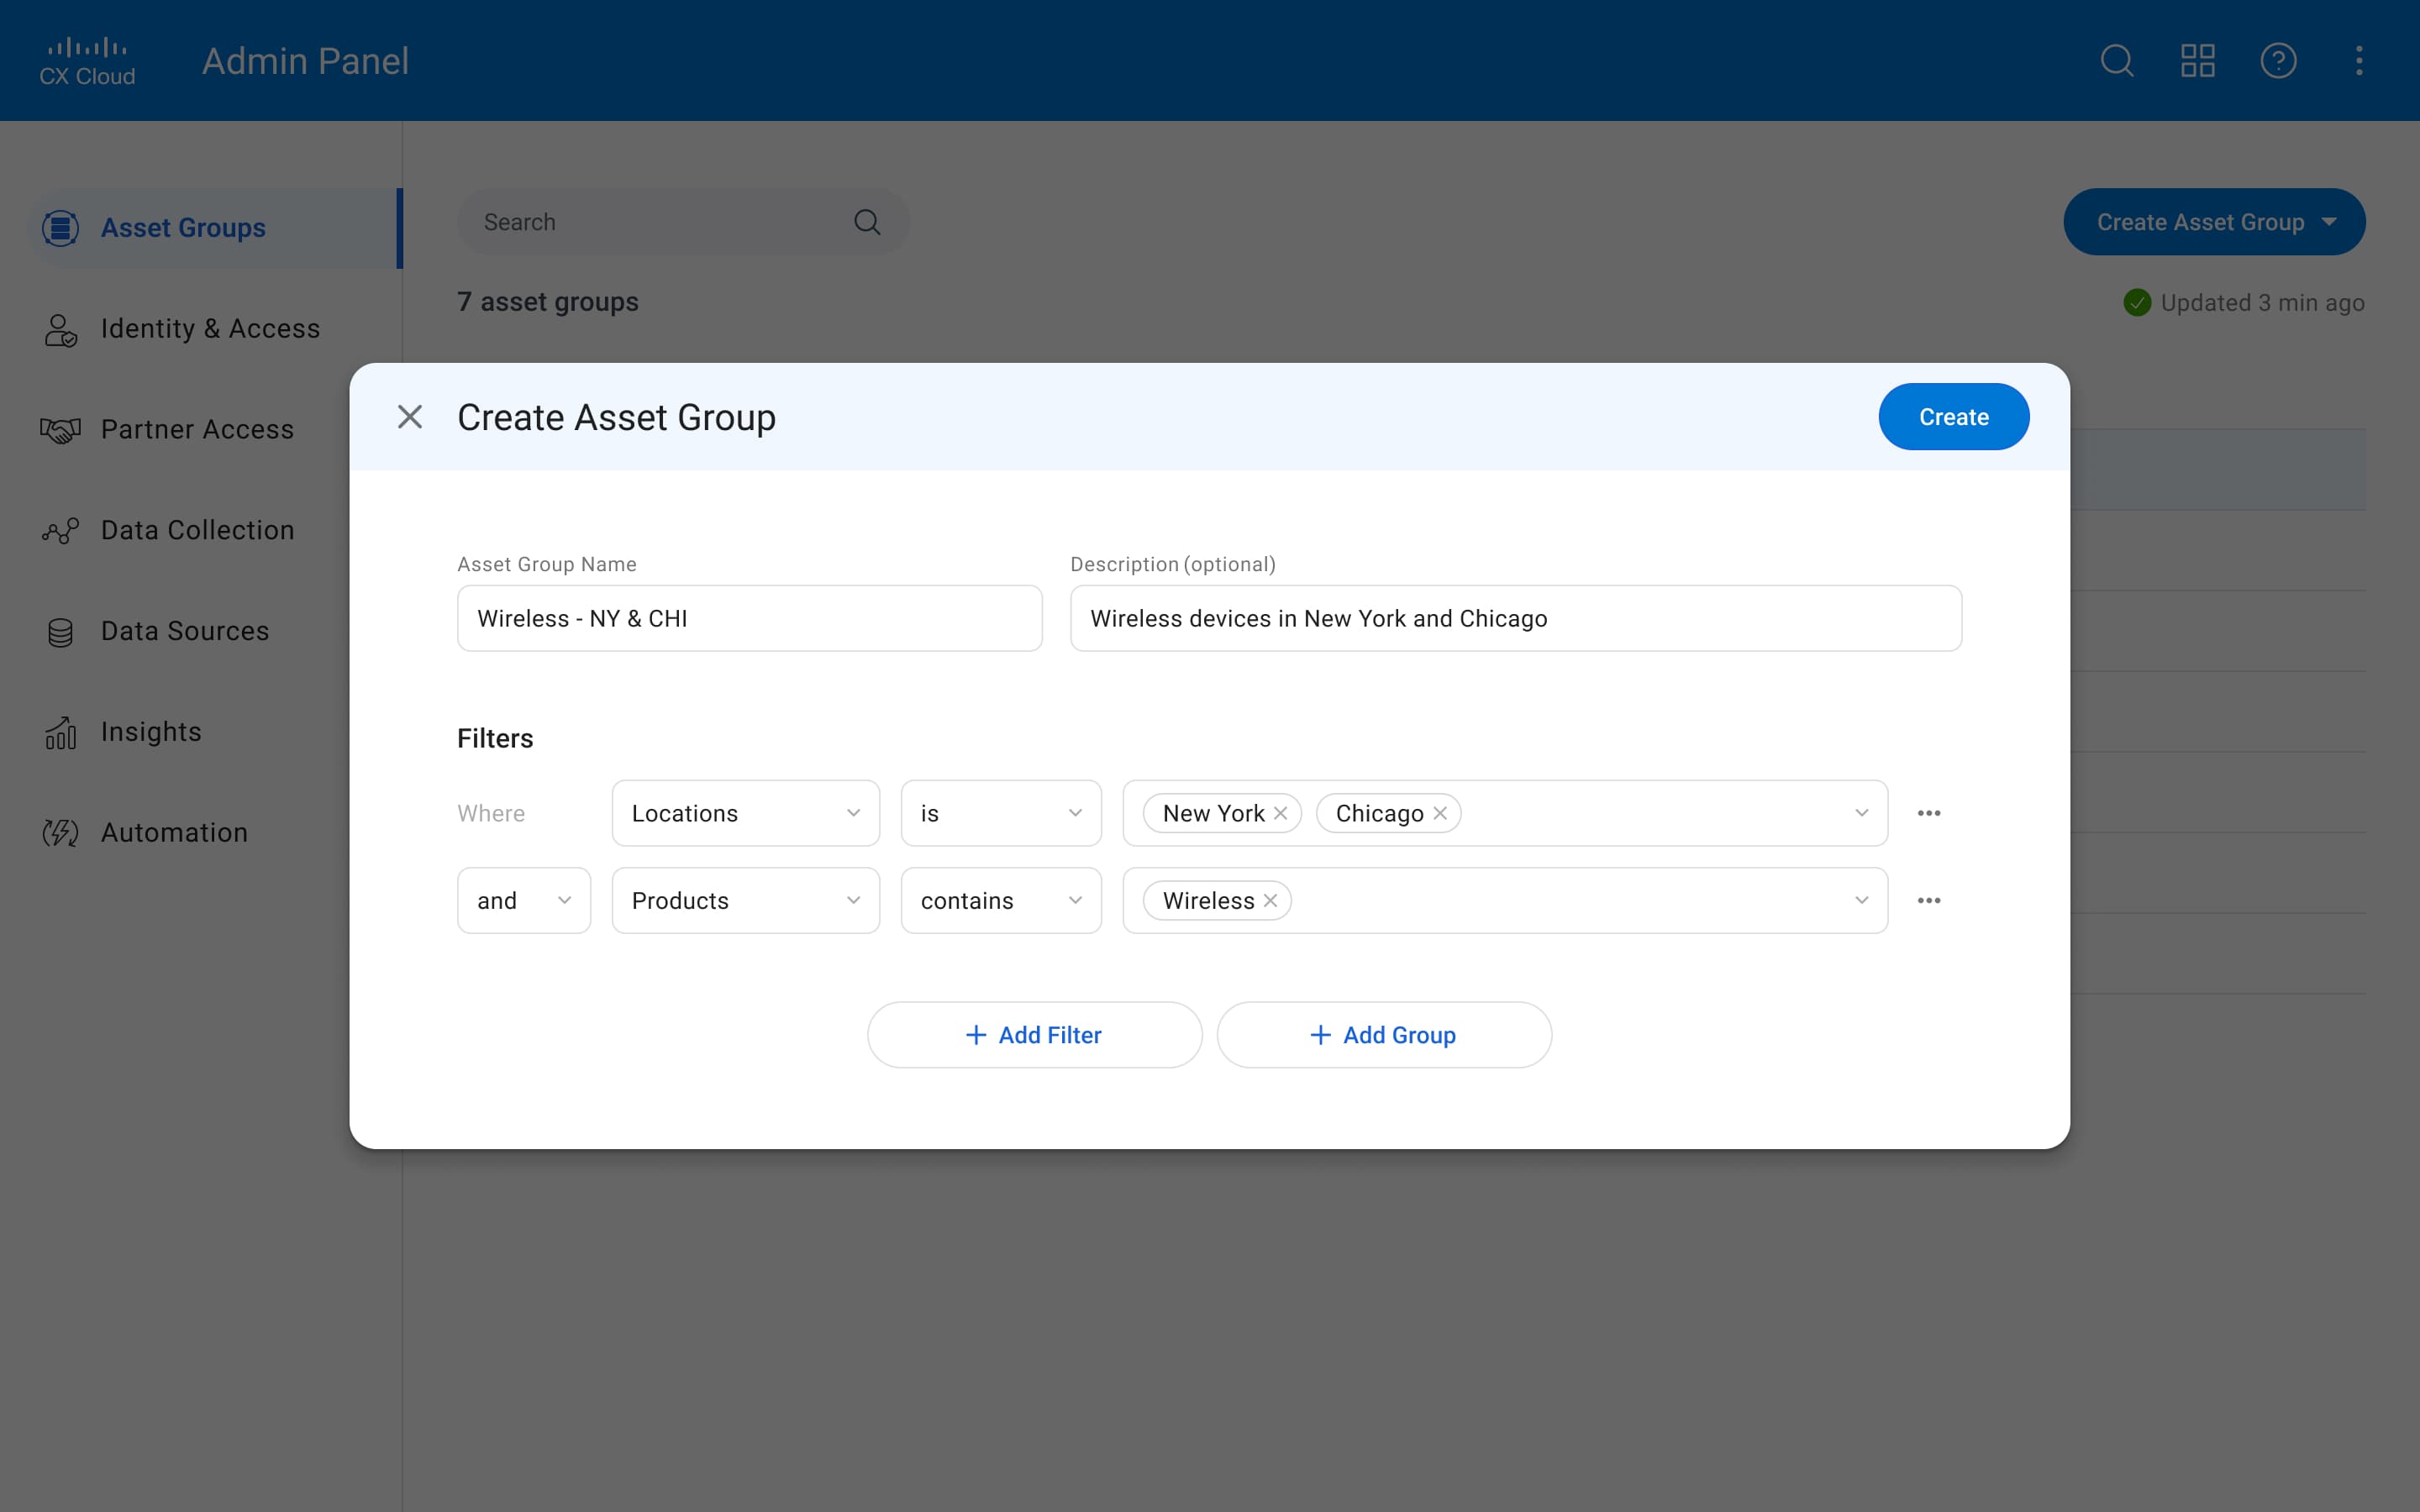Expand the Create Asset Group button dropdown
2420x1512 pixels.
[x=2330, y=221]
